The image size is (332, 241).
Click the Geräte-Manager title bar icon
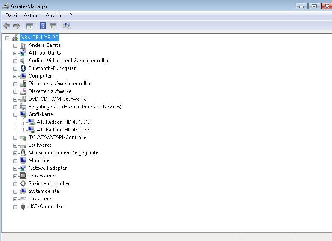pyautogui.click(x=6, y=6)
